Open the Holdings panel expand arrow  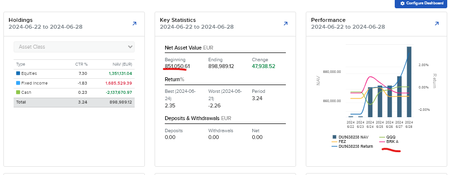point(134,23)
